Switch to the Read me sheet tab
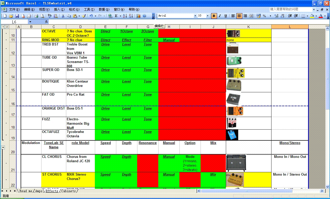The height and width of the screenshot is (199, 330). [x=26, y=191]
